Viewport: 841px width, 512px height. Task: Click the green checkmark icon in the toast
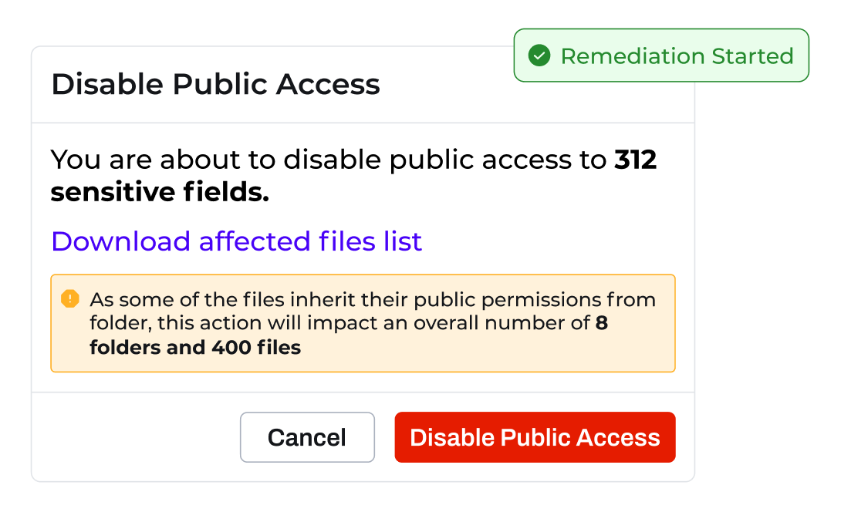pyautogui.click(x=539, y=56)
